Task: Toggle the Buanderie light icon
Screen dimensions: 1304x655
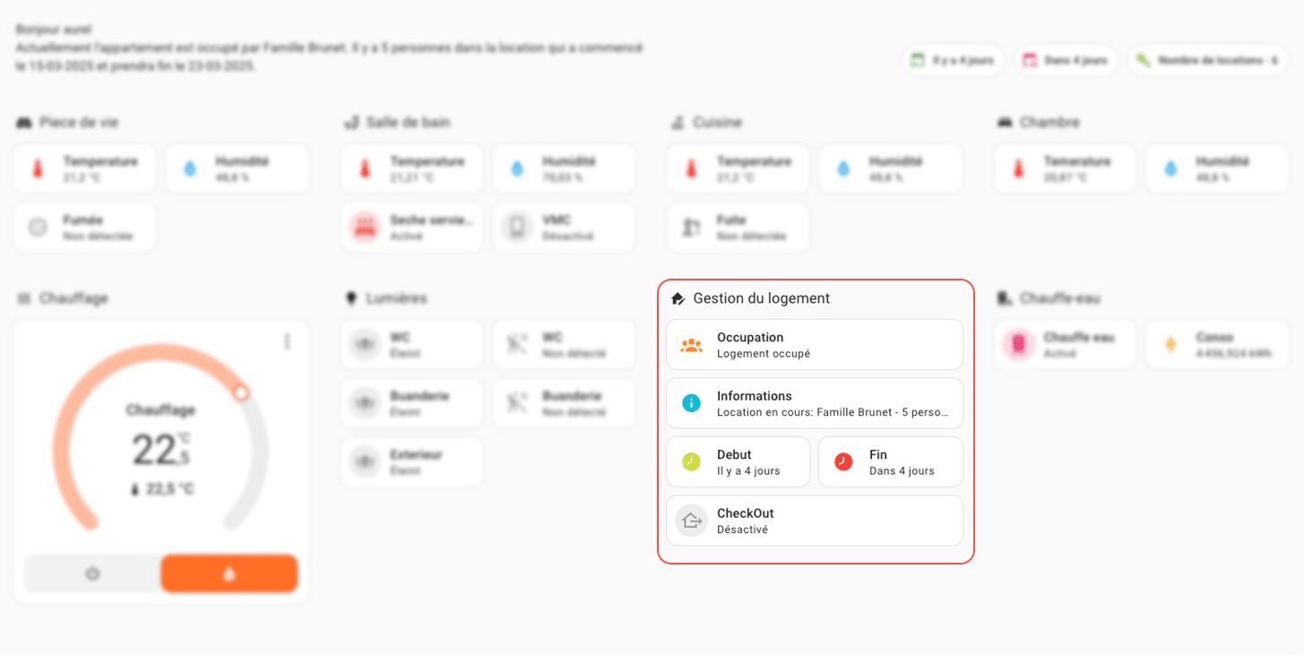Action: pos(364,403)
